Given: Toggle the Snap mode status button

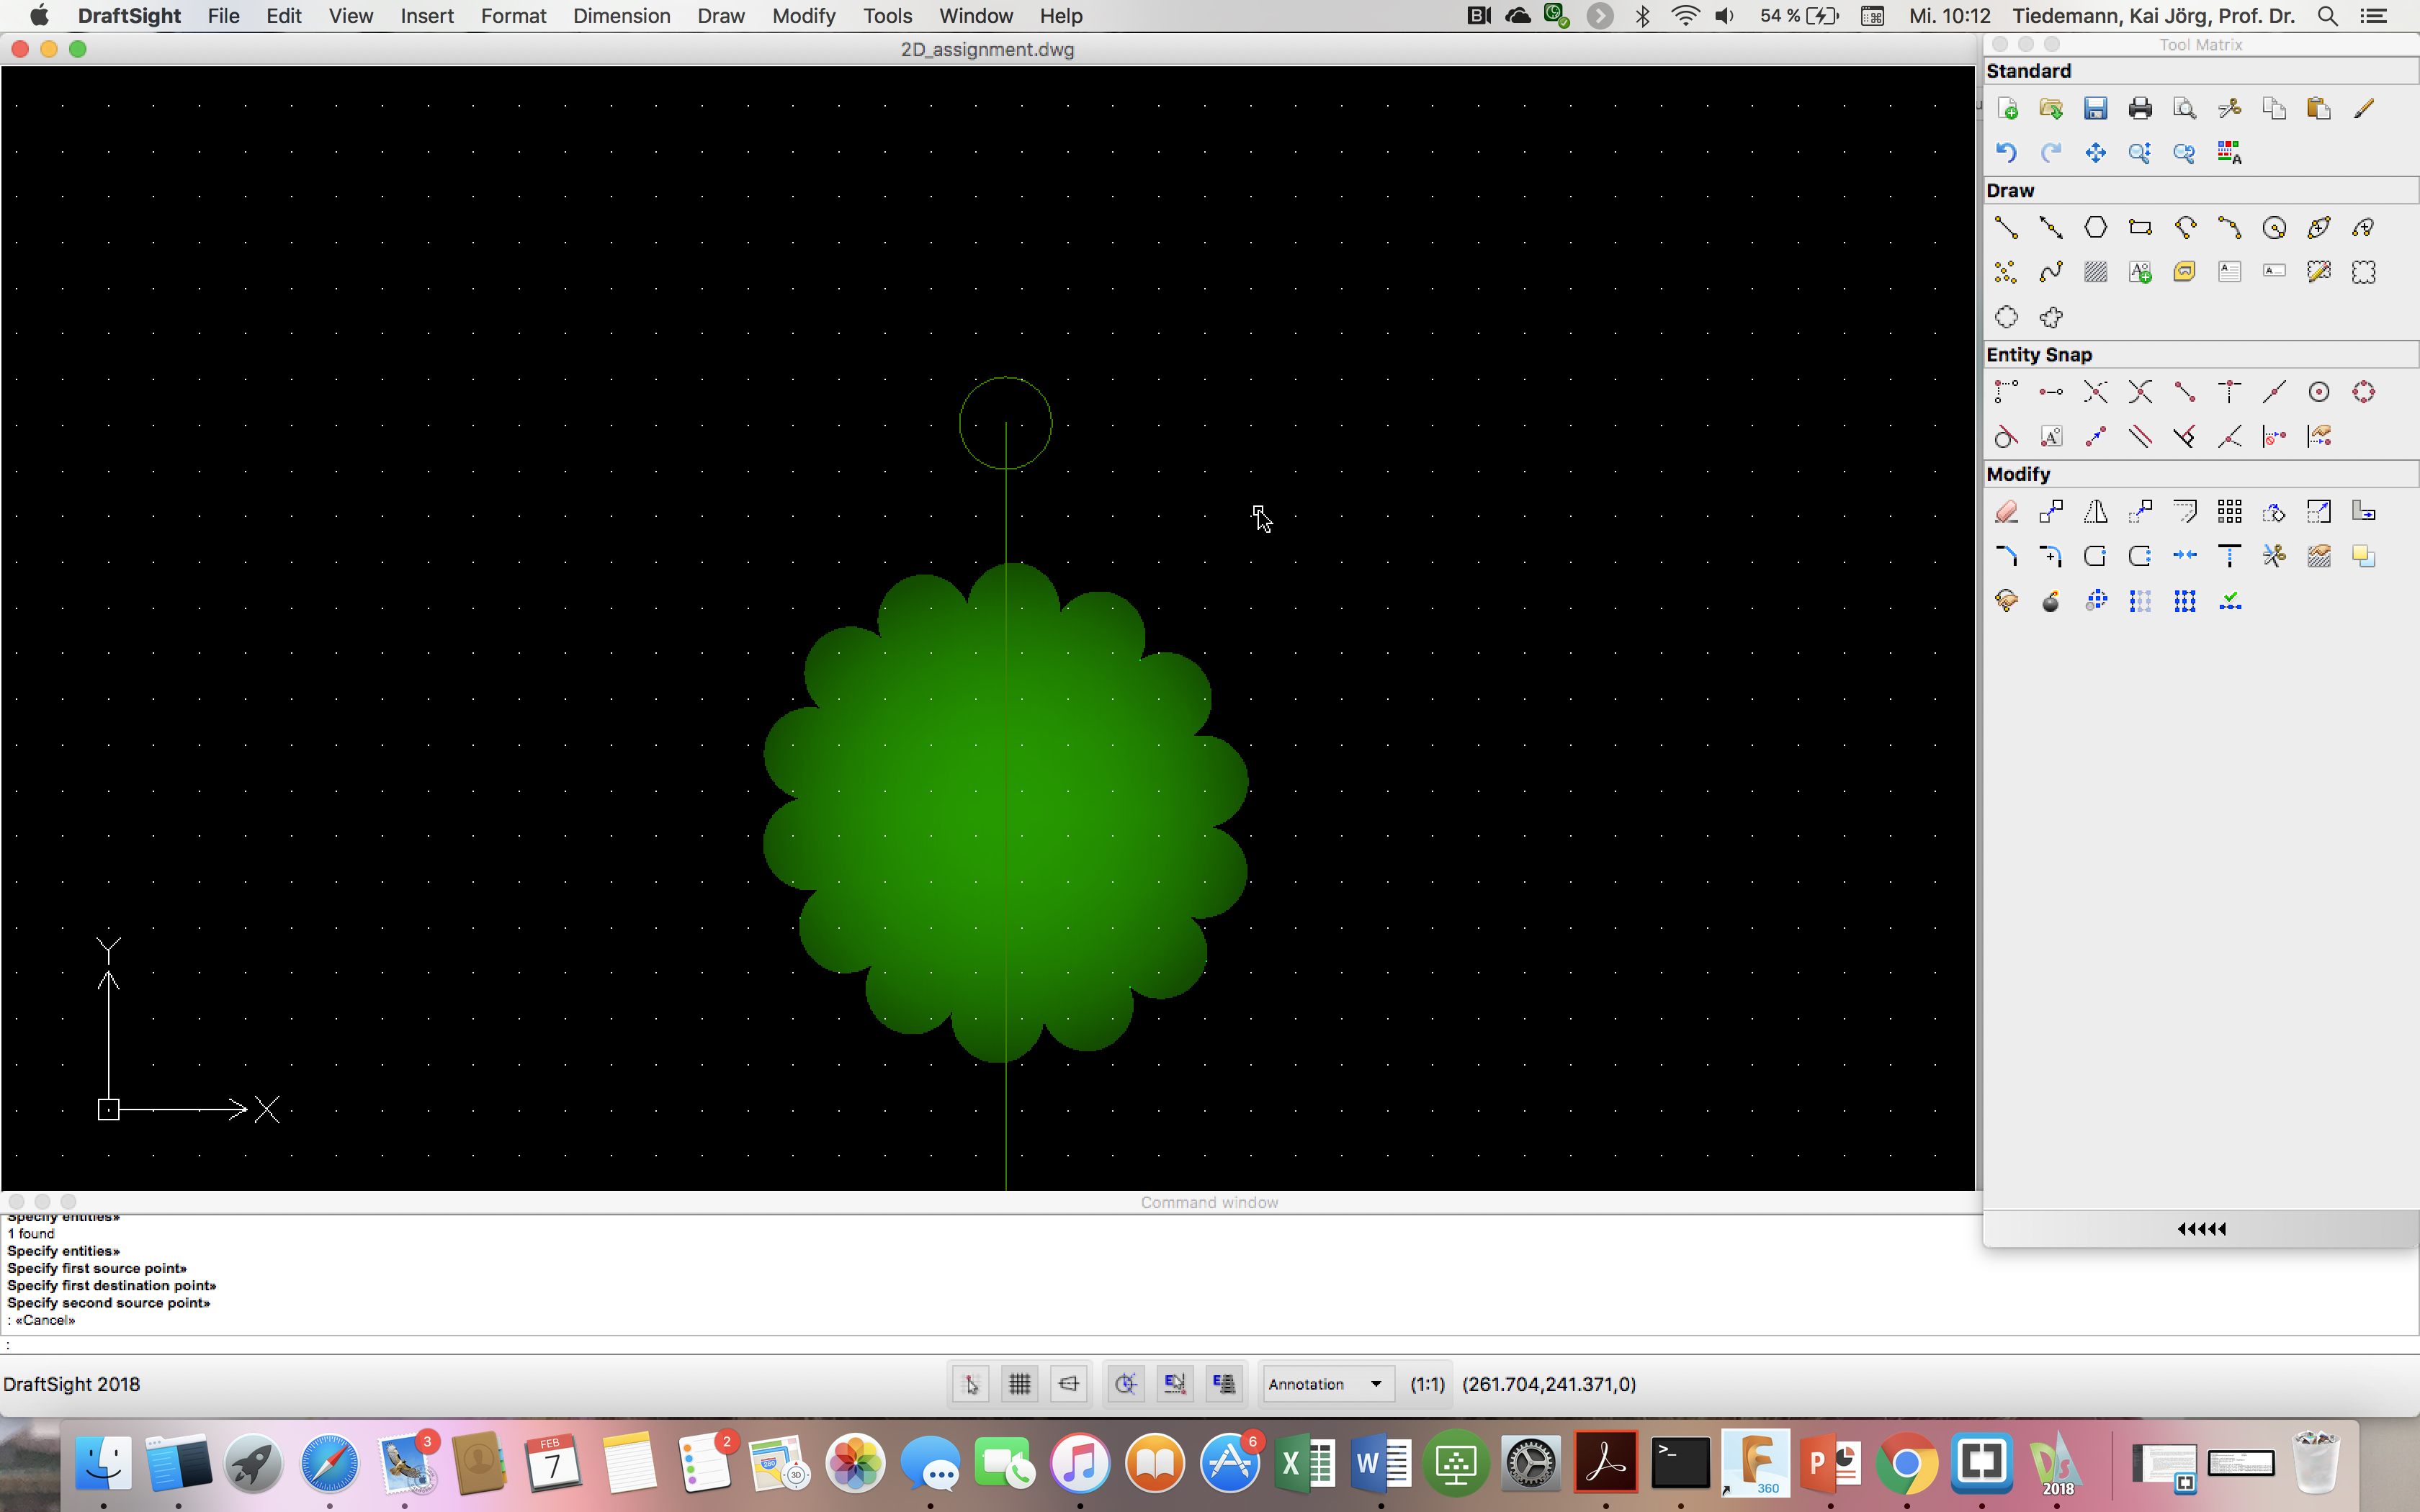Looking at the screenshot, I should (x=970, y=1384).
